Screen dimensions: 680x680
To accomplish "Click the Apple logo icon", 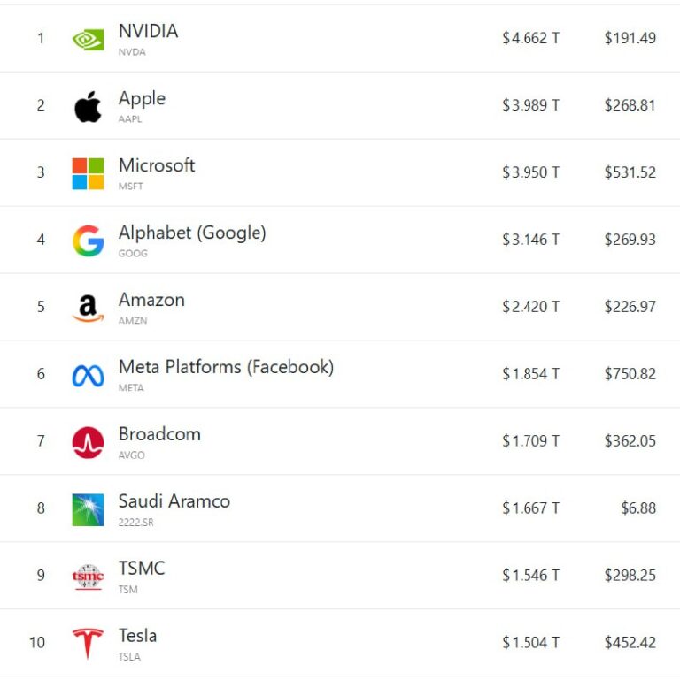I will click(88, 106).
